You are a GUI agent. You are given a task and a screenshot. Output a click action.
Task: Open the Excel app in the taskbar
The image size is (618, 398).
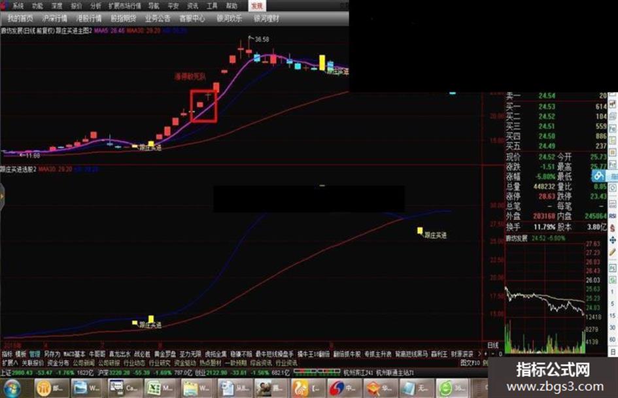tap(158, 389)
